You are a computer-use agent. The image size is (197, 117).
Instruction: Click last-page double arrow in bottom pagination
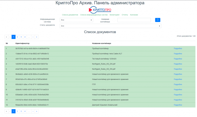(36, 111)
